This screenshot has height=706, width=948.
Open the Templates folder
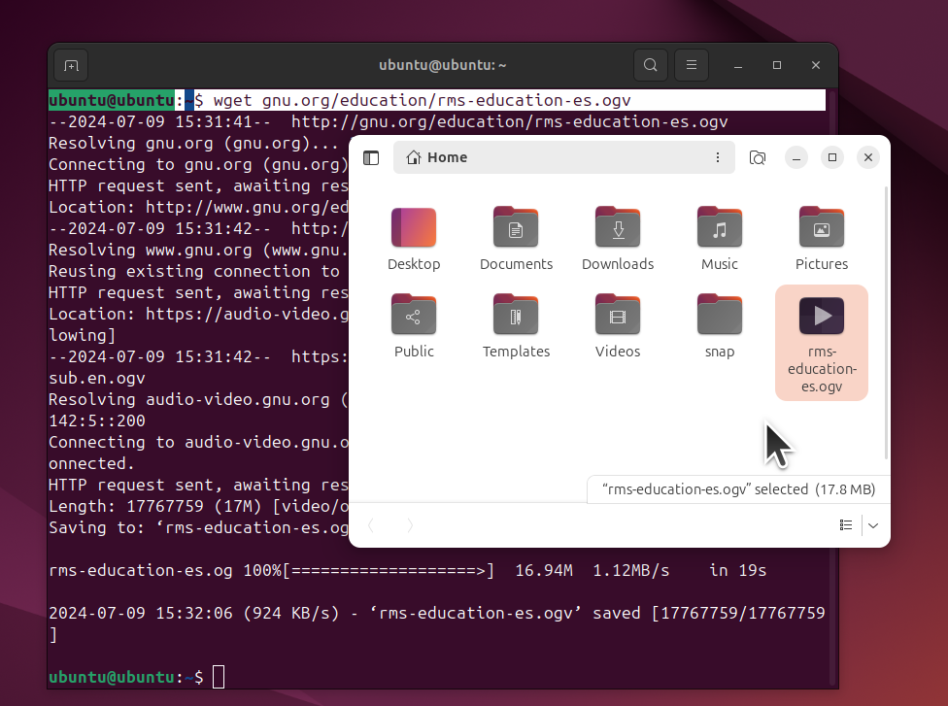(516, 326)
